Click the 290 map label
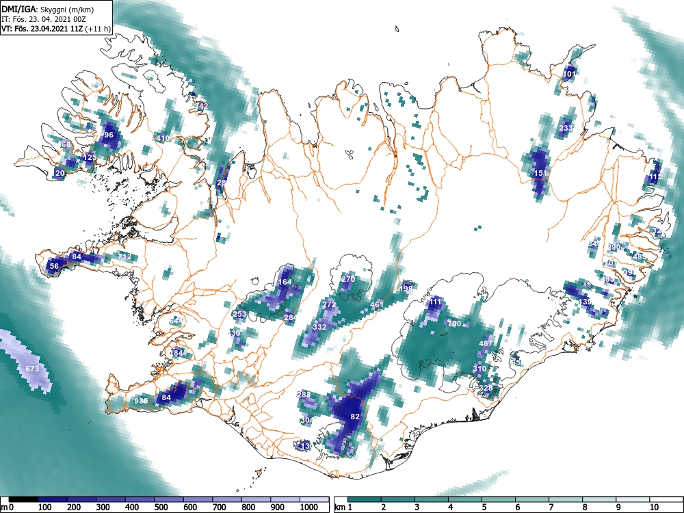Screen dimensions: 684x513 point(614,247)
